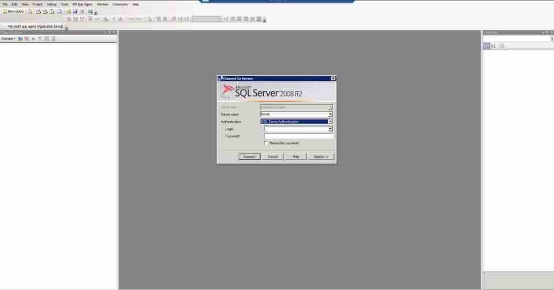This screenshot has height=290, width=554.
Task: Open the Debug menu
Action: (x=51, y=4)
